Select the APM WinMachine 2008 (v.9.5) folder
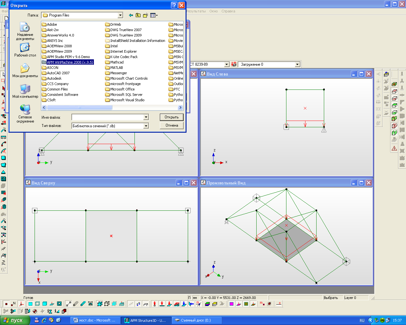This screenshot has height=325, width=406. (x=68, y=62)
